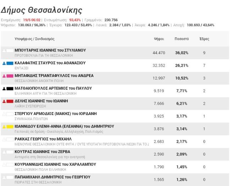Click the person icon beside ΠΑΠΑΜΙΧΑΗΛ ΔΗΜΗΤΡΙΟΣ
The height and width of the screenshot is (186, 230).
pyautogui.click(x=4, y=177)
